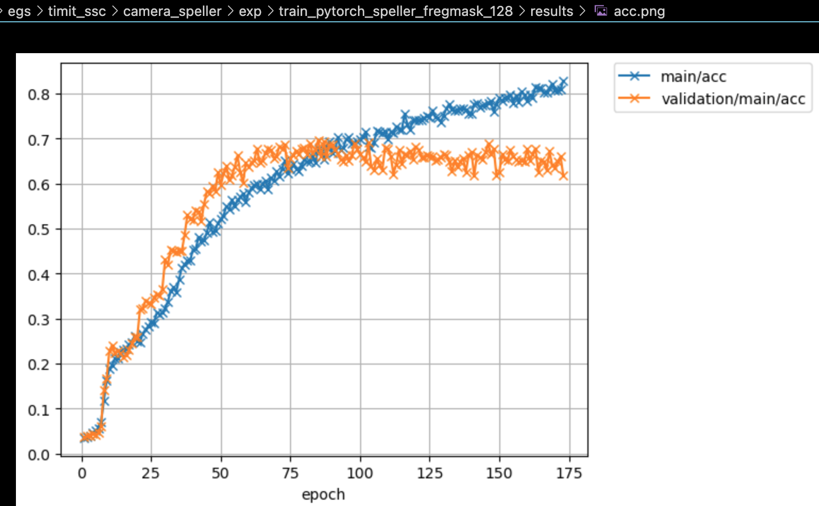Click the x-axis tick label 100
Viewport: 819px width, 506px height.
360,473
